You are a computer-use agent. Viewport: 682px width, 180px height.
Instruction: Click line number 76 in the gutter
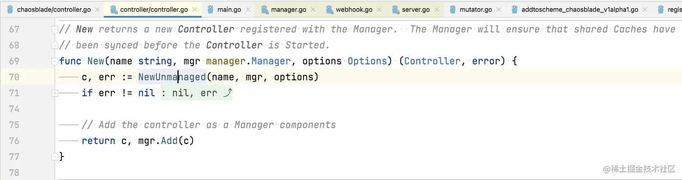click(14, 141)
